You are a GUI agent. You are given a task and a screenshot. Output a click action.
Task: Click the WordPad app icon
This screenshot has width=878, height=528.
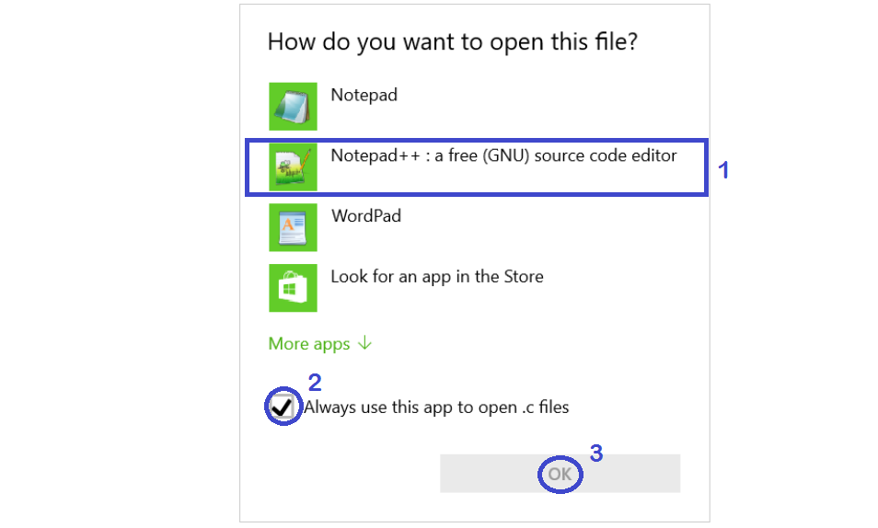pos(293,227)
